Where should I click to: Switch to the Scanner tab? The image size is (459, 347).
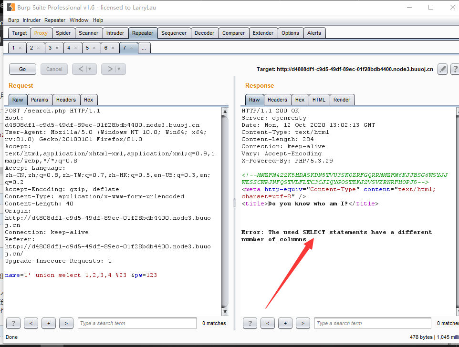pos(88,33)
